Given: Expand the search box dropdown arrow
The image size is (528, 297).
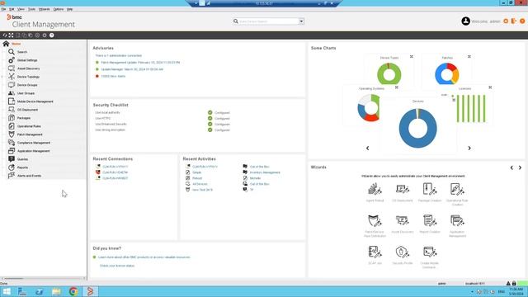Looking at the screenshot, I should click(301, 21).
